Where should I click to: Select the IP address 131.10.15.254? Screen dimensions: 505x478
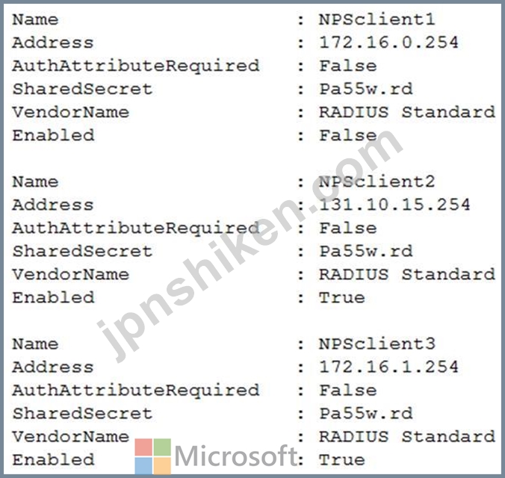point(394,205)
